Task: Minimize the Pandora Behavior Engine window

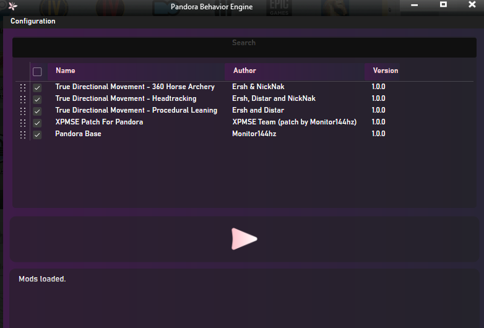Action: click(x=414, y=5)
